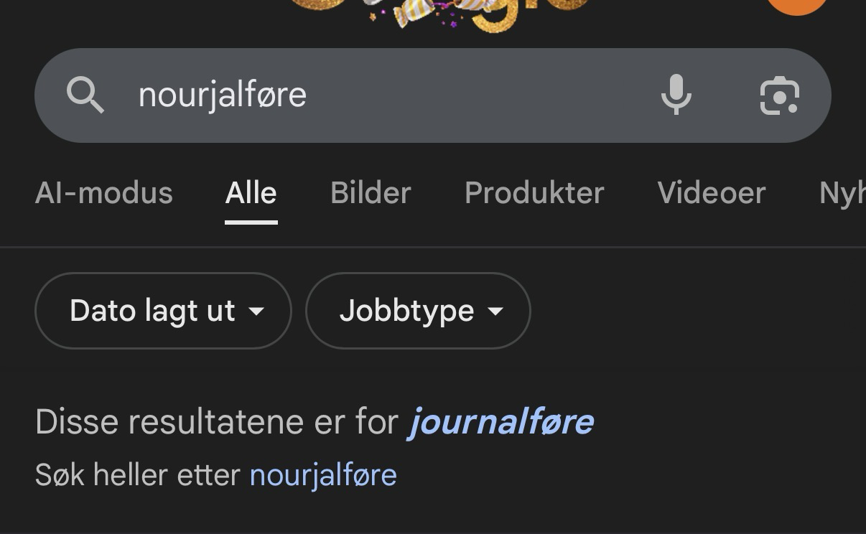This screenshot has width=866, height=534.
Task: Click the arrow on Dato lagt ut chip
Action: (256, 311)
